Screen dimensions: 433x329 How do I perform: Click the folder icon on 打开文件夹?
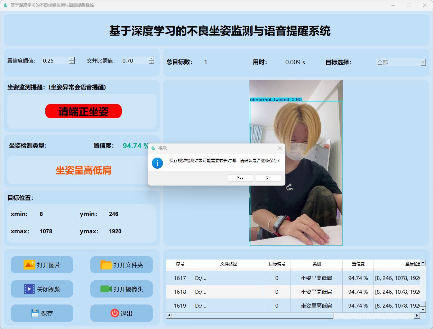click(x=106, y=265)
